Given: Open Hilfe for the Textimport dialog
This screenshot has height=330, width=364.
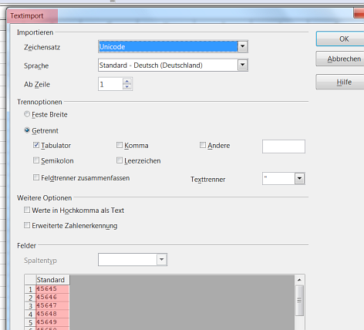Looking at the screenshot, I should (x=340, y=82).
